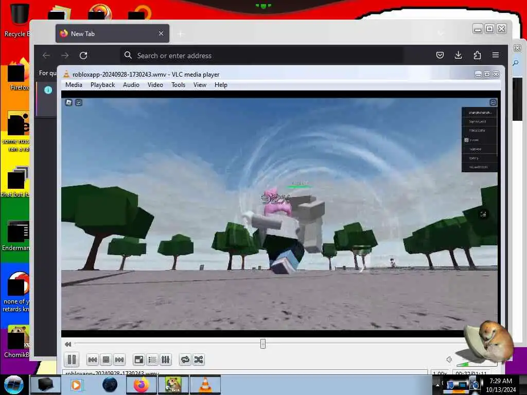Stop playback in VLC
527x395 pixels.
(106, 360)
